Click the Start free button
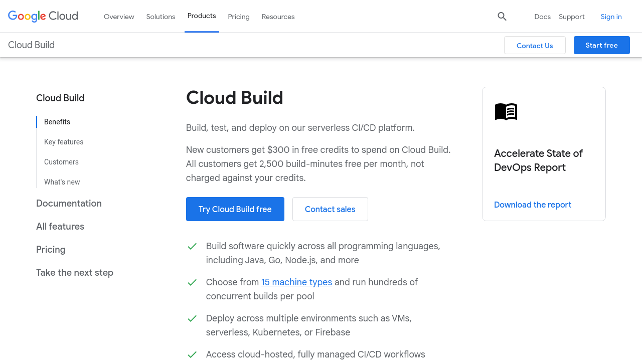 tap(601, 45)
